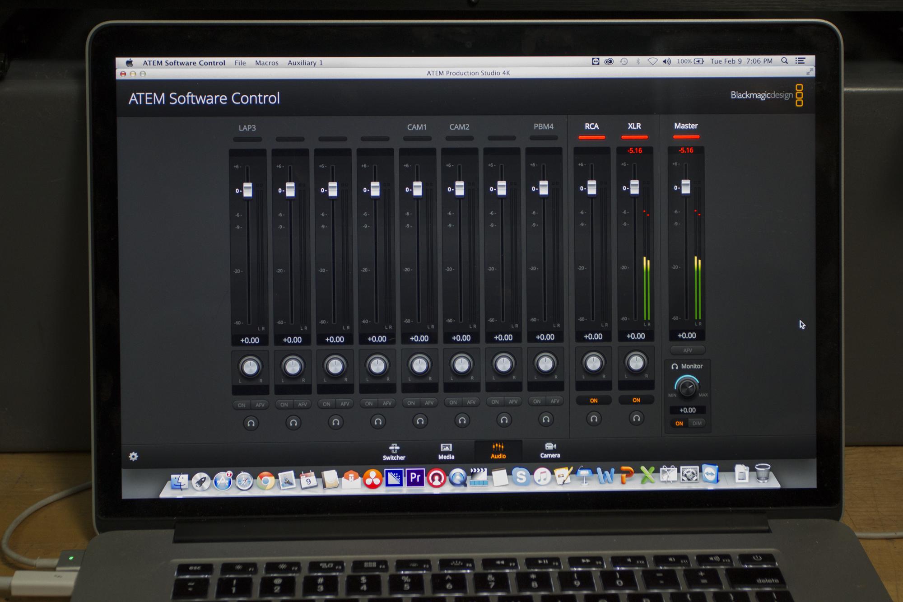903x602 pixels.
Task: Click the Monitor level knob
Action: 687,387
